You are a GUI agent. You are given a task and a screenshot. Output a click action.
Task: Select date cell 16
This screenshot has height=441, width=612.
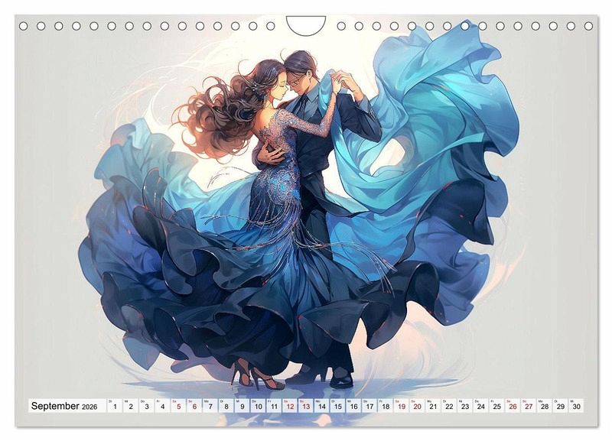[353, 406]
